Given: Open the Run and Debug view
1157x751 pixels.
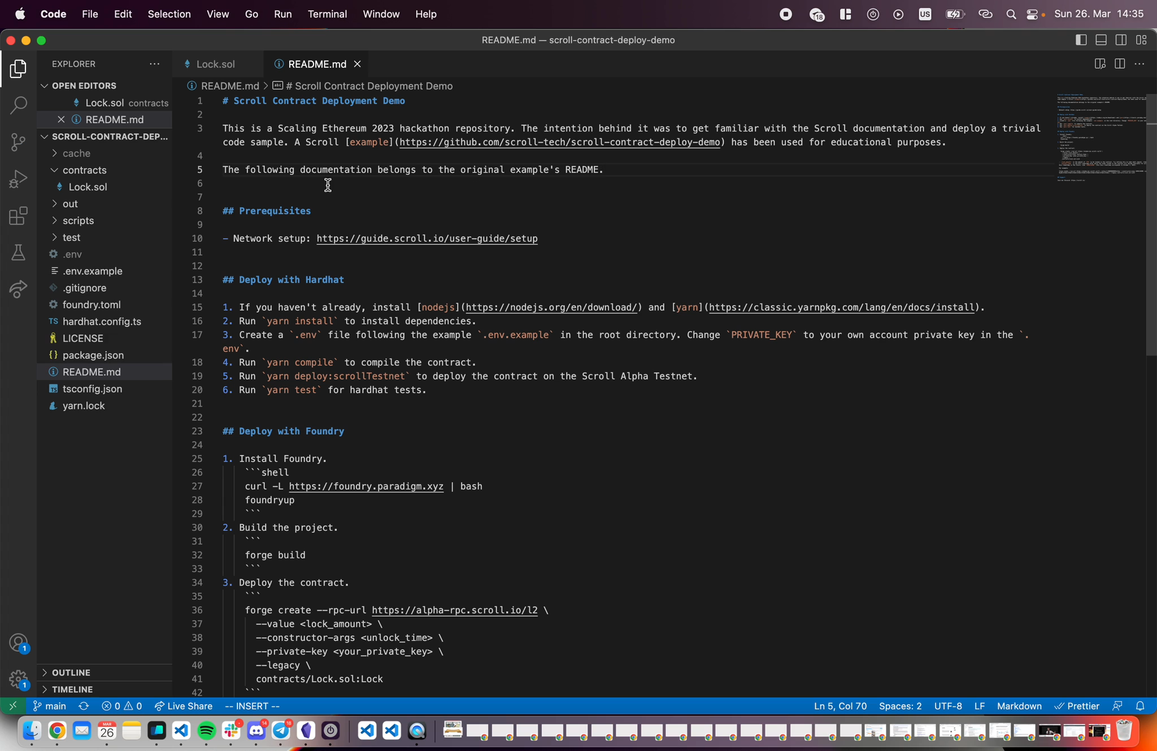Looking at the screenshot, I should pos(18,179).
